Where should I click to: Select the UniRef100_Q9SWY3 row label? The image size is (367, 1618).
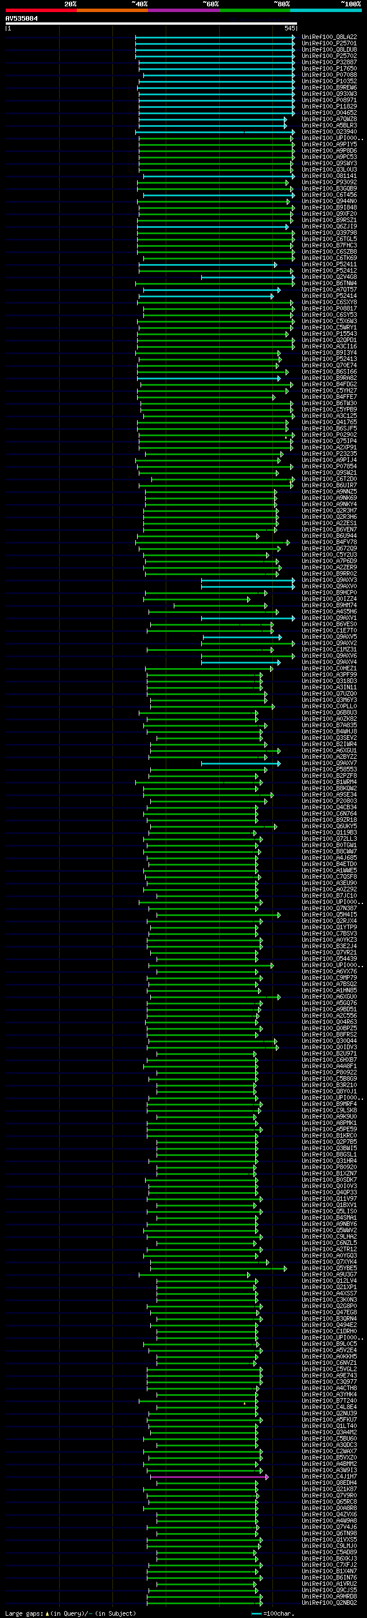pos(329,164)
